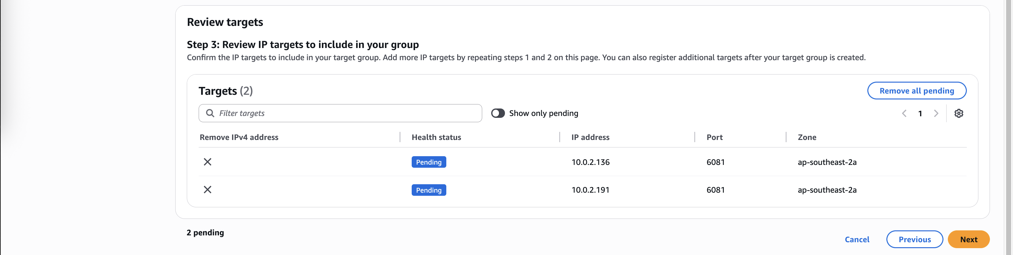The height and width of the screenshot is (255, 1013).
Task: Click the Zone column header
Action: [807, 137]
